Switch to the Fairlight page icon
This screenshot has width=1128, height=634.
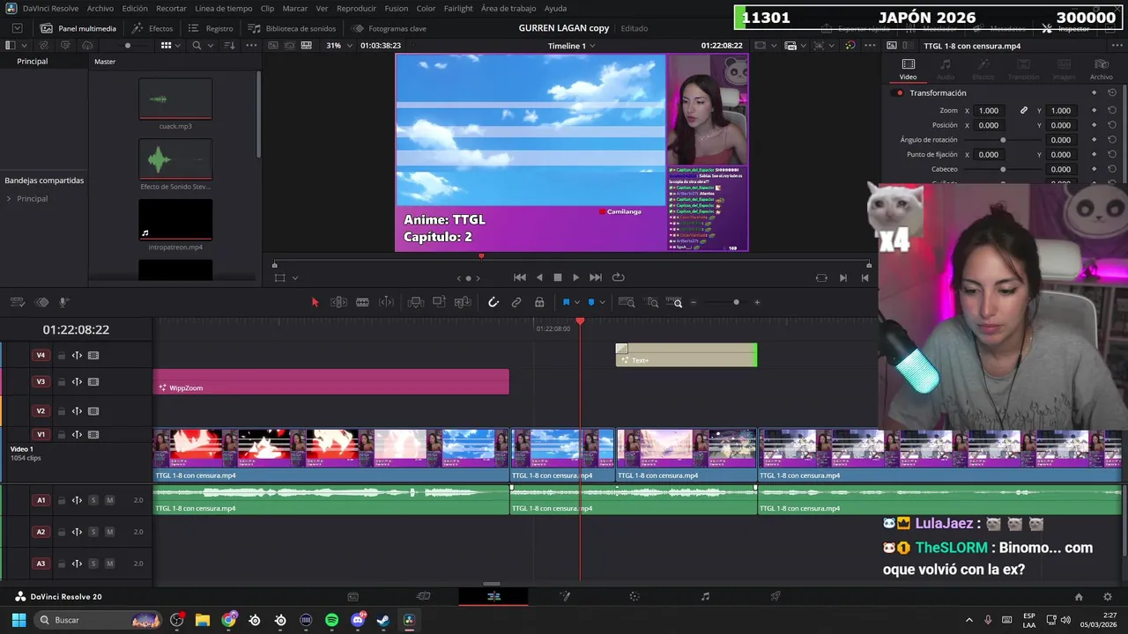pyautogui.click(x=705, y=596)
